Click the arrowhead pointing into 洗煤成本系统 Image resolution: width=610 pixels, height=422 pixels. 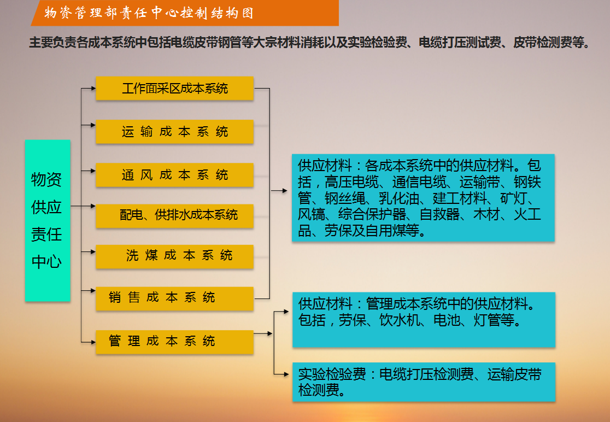[x=92, y=252]
